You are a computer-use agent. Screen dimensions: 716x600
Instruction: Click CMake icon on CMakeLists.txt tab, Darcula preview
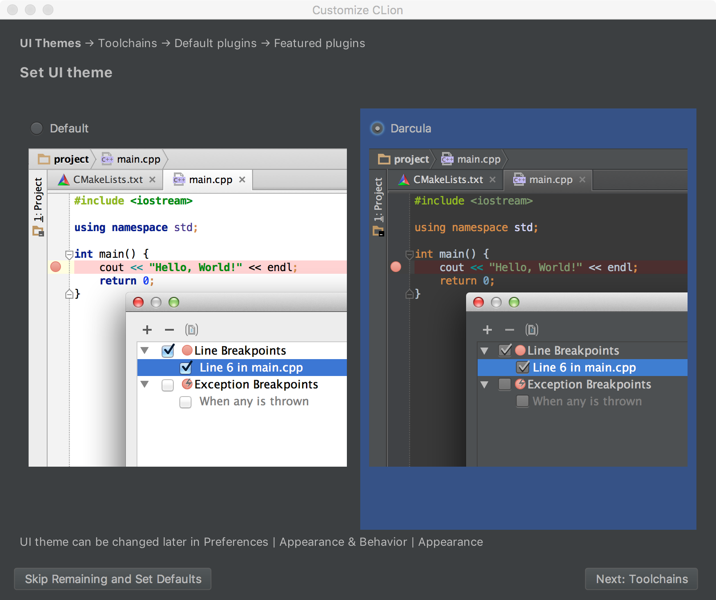[404, 180]
